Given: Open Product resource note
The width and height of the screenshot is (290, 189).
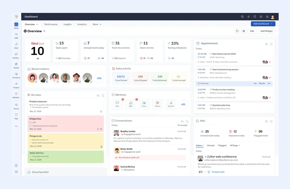Looking at the screenshot, I should tap(66, 106).
